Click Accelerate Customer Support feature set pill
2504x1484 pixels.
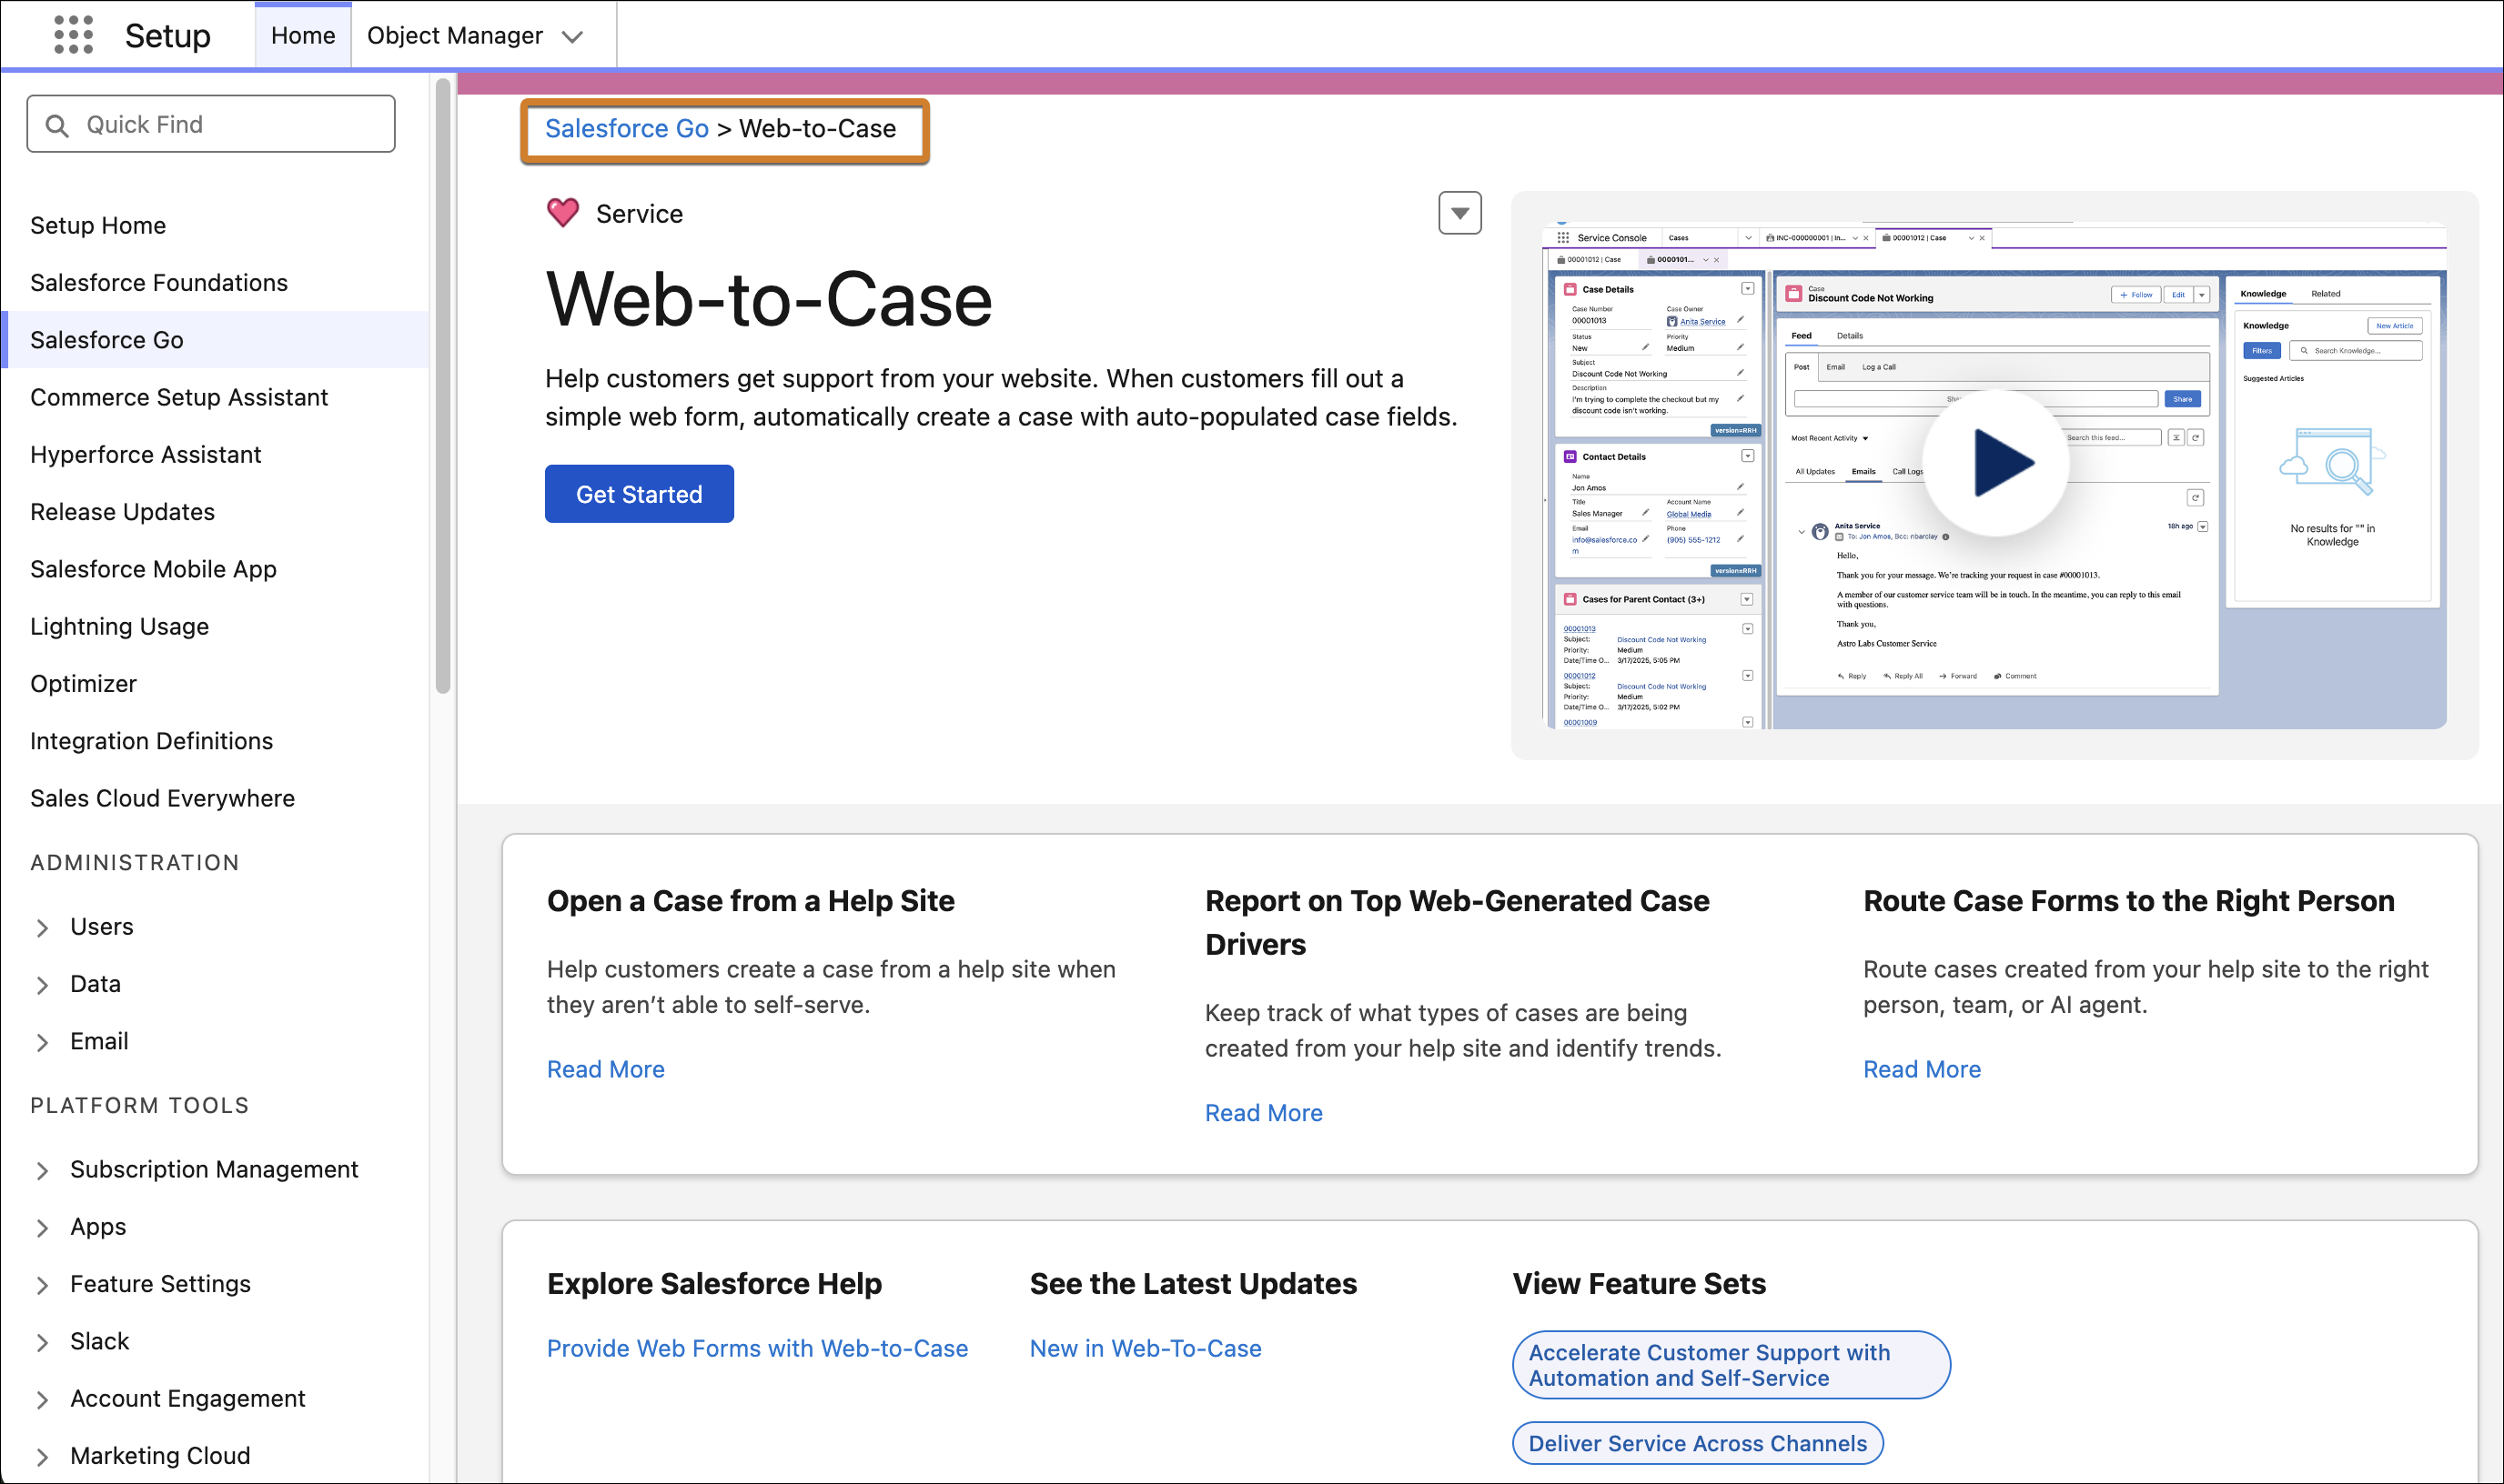click(1732, 1366)
